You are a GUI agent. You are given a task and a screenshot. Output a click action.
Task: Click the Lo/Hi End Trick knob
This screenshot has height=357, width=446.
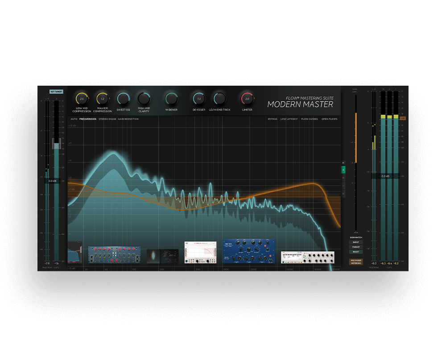pyautogui.click(x=219, y=99)
